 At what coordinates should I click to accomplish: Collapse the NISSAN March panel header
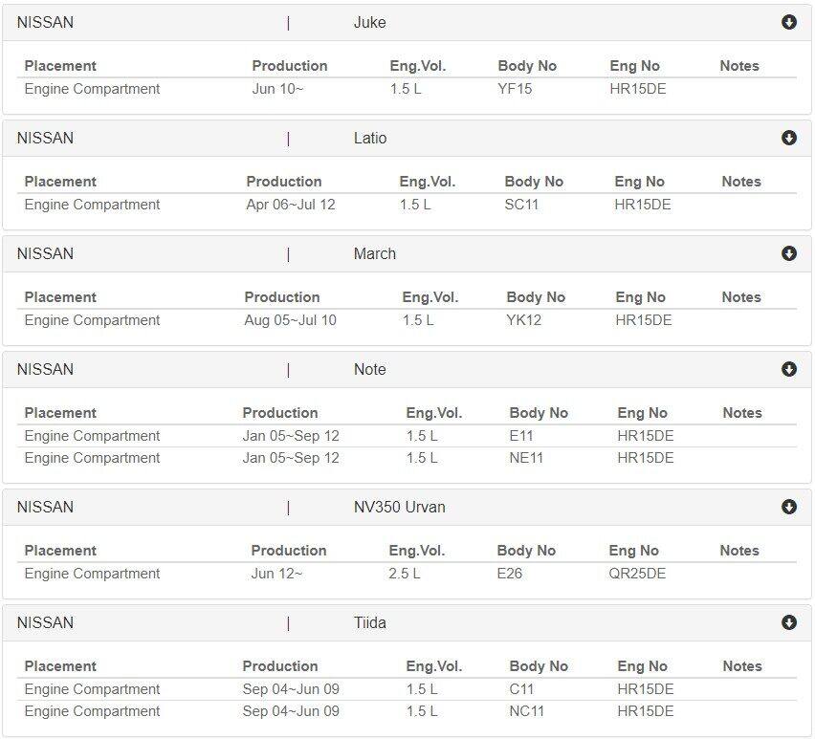point(407,254)
